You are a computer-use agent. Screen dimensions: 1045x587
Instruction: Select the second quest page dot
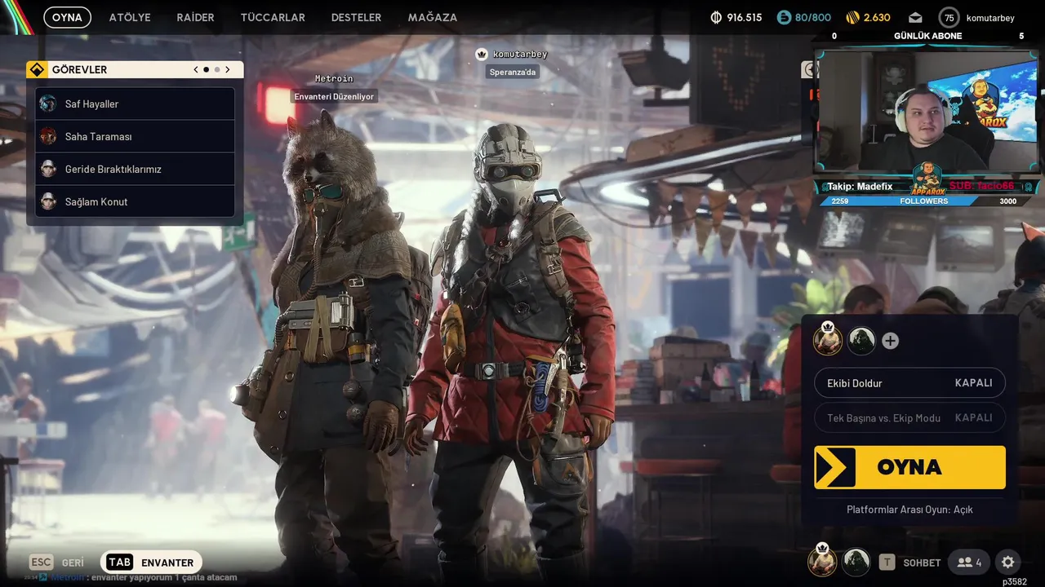click(217, 69)
